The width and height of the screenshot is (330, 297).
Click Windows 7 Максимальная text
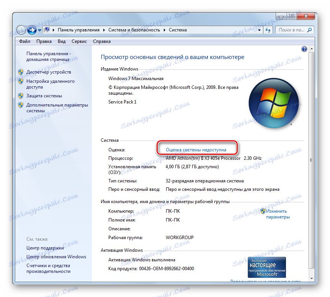point(136,79)
